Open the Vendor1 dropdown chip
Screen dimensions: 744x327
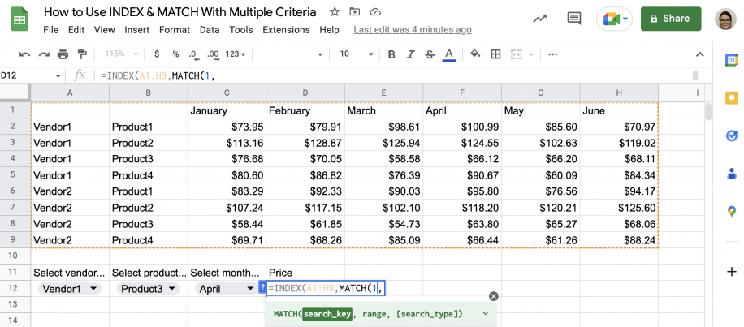tap(70, 289)
